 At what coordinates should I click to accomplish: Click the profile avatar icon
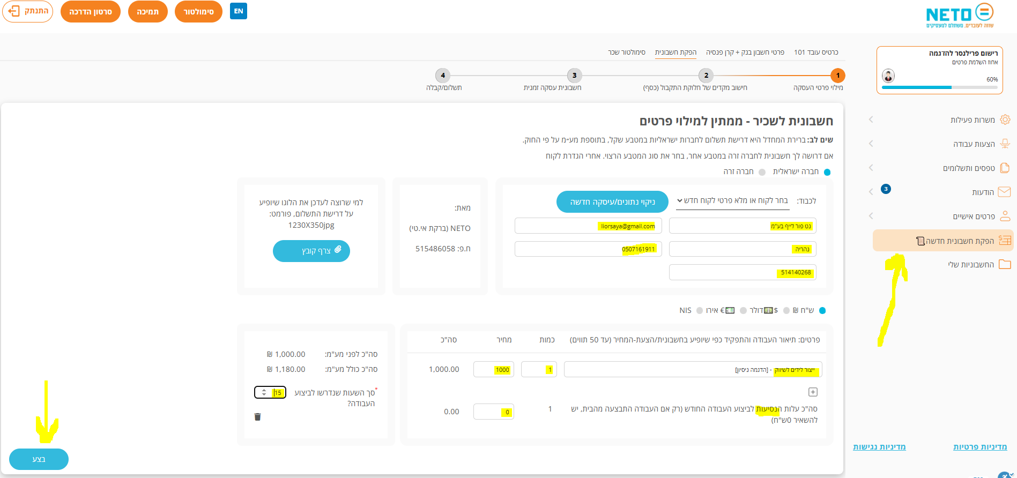point(888,76)
